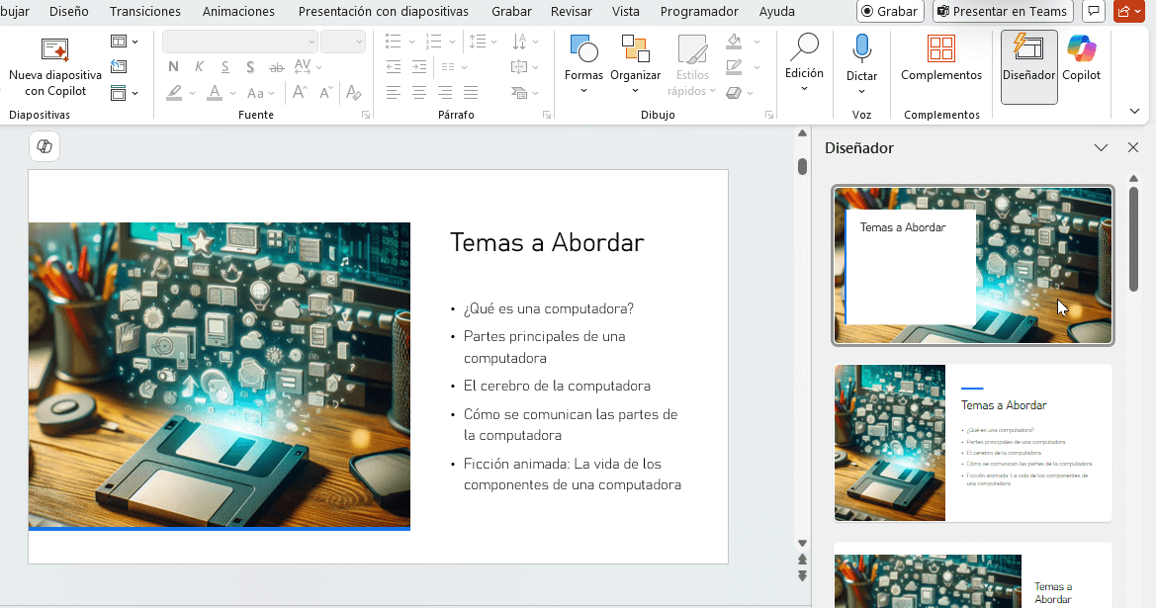This screenshot has width=1156, height=608.
Task: Click the reset slide icon
Action: click(120, 67)
